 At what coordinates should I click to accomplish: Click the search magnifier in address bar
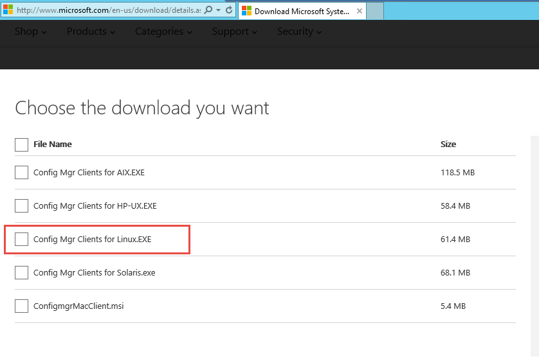[x=208, y=10]
